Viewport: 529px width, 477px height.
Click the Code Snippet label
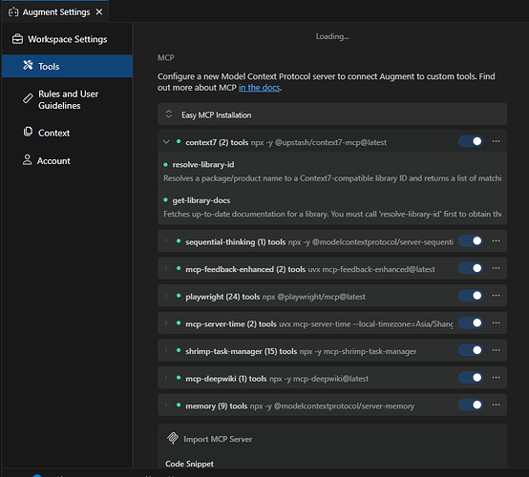click(189, 464)
